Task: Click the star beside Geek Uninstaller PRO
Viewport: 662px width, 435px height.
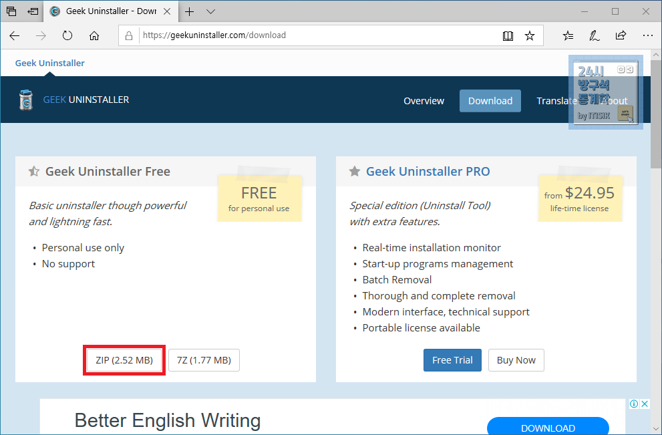Action: point(355,171)
